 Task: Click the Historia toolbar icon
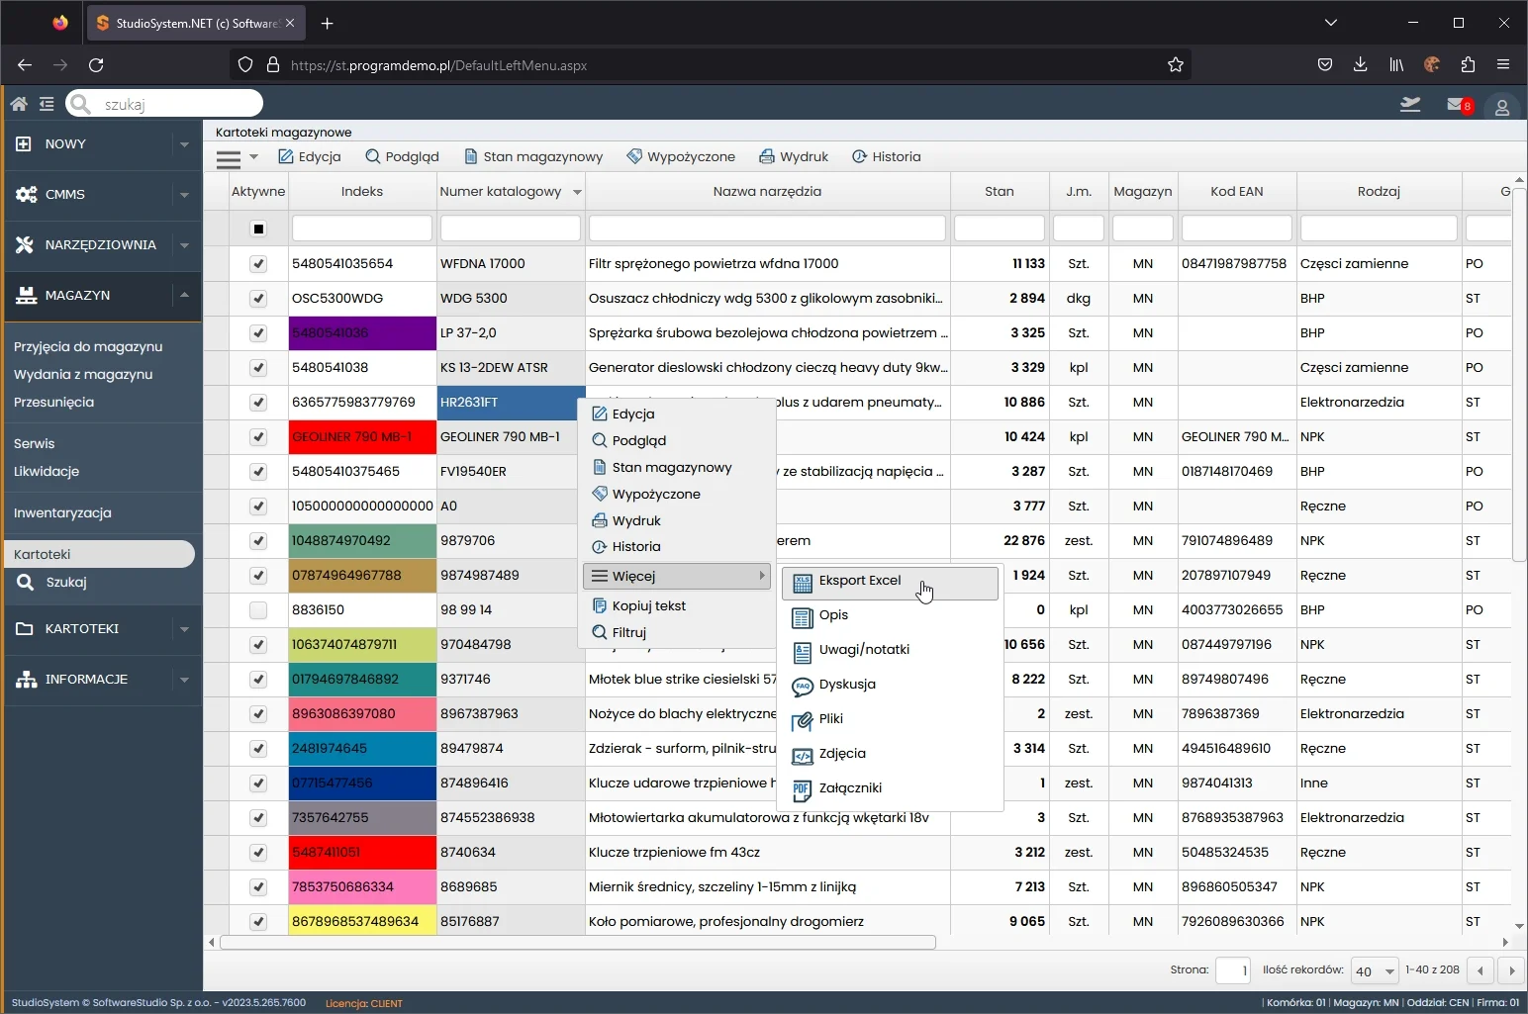point(859,156)
